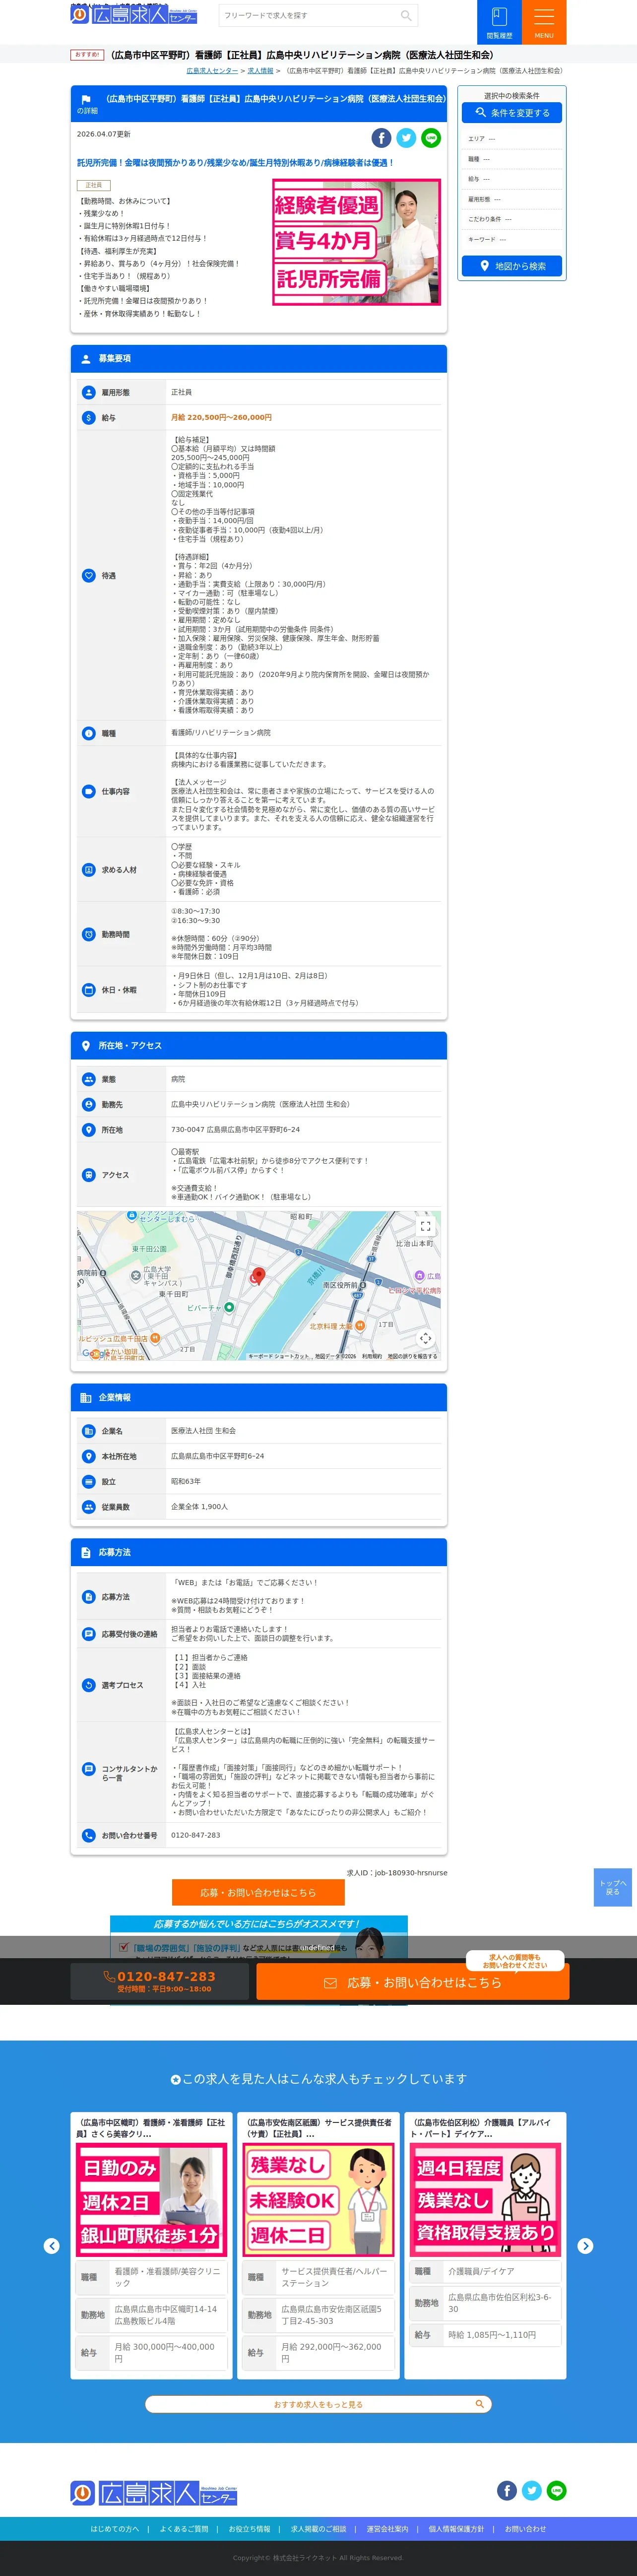Click the map's キーボード ショートカット link

coord(279,1356)
